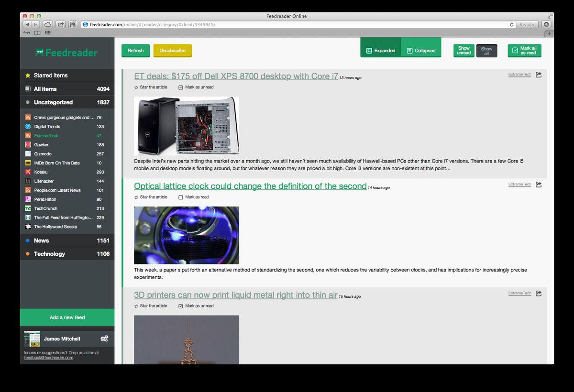This screenshot has width=574, height=392.
Task: Click the Crave feed's RSS icon
Action: pos(28,118)
